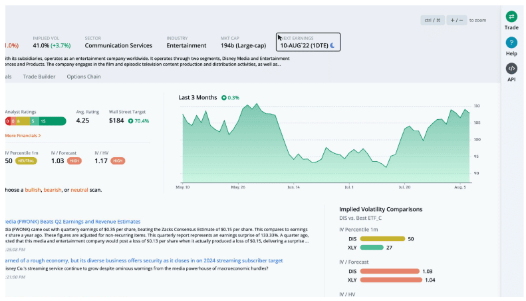This screenshot has width=526, height=301.
Task: Open the FWONK Q2 earnings headline
Action: 73,221
